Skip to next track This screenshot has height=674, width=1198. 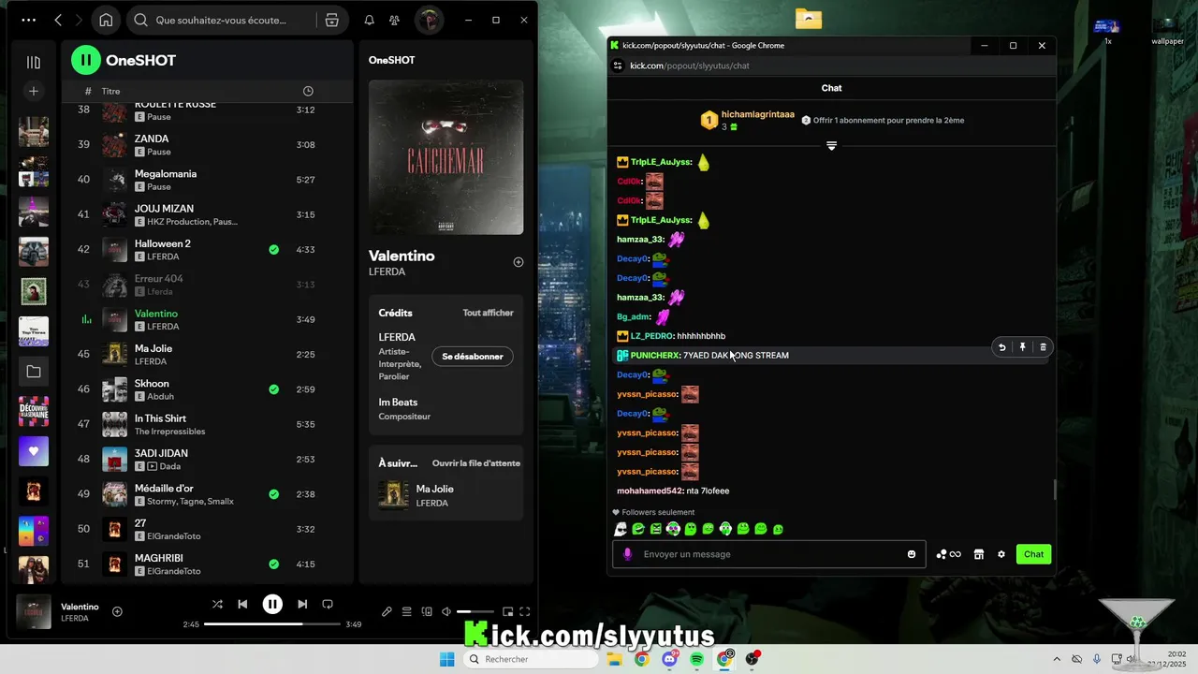click(x=302, y=605)
